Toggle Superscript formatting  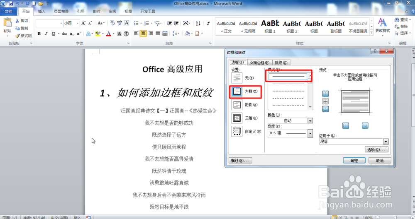[x=78, y=34]
